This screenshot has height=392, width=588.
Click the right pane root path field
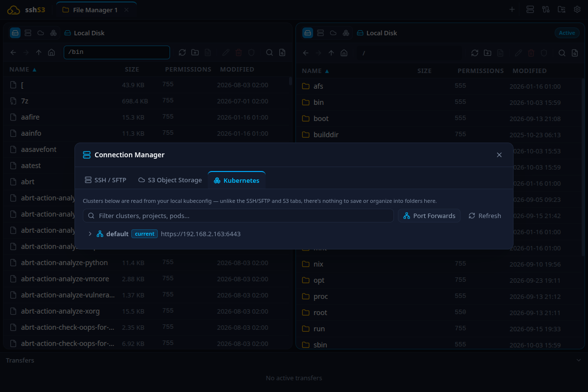pos(409,53)
